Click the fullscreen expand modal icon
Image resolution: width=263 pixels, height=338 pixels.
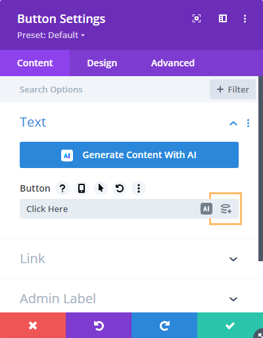pos(197,18)
